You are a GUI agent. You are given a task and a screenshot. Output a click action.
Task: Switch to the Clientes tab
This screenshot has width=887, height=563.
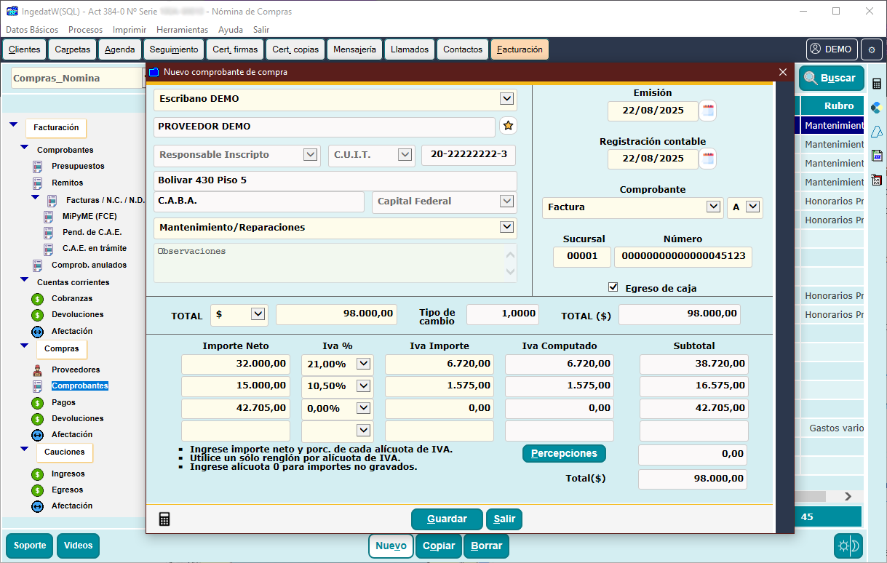tap(24, 49)
